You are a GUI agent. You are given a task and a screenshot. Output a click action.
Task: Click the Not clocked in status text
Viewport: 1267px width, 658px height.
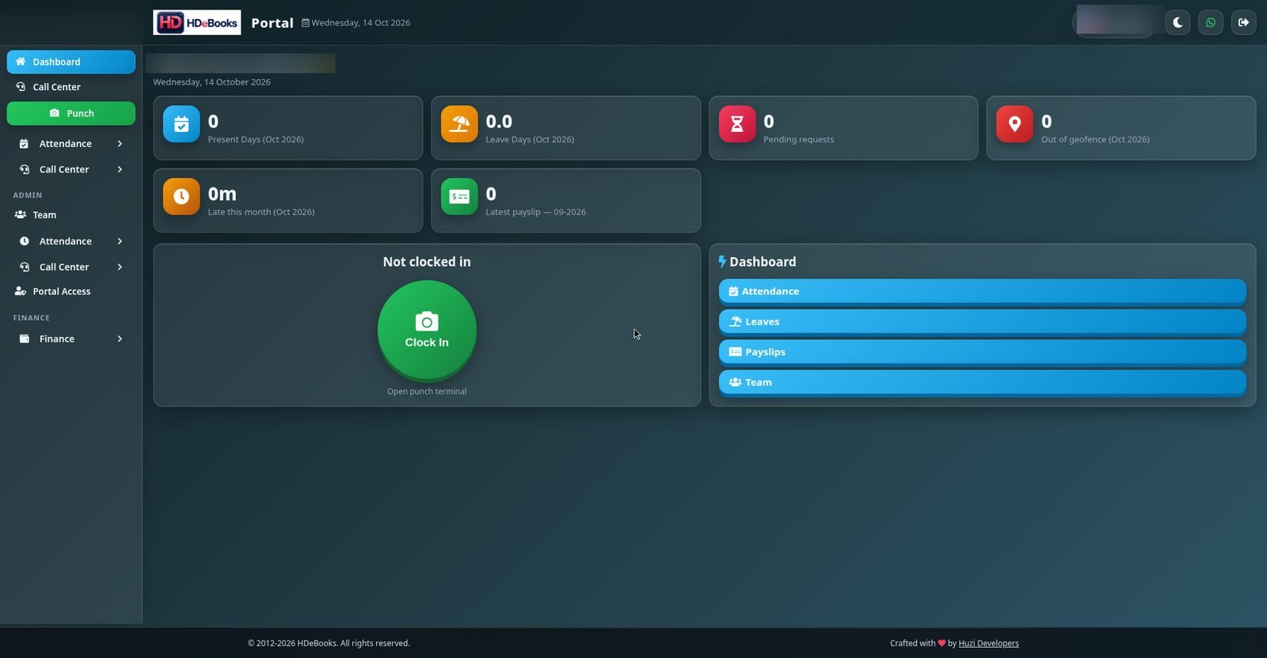click(x=427, y=262)
